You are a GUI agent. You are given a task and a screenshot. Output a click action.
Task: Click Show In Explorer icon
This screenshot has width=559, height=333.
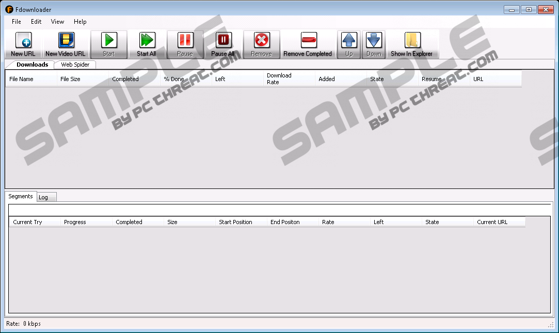coord(412,44)
